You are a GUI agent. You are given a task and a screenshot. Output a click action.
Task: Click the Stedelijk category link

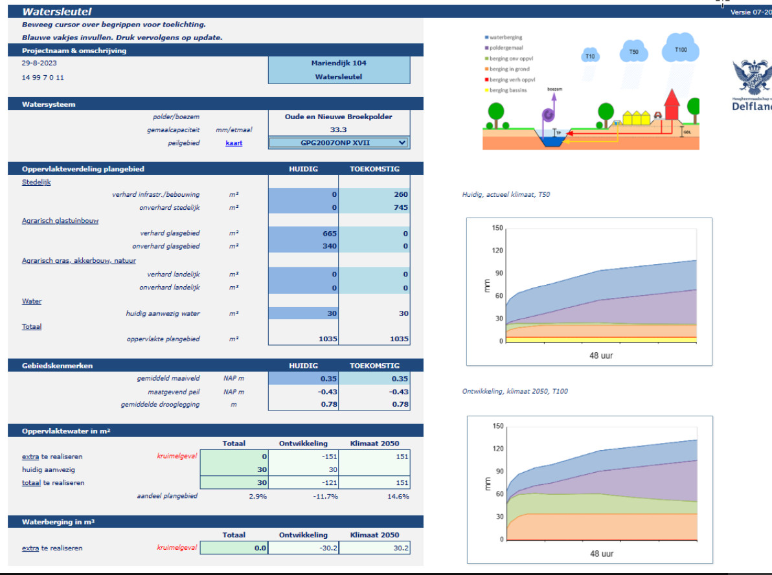tap(36, 182)
